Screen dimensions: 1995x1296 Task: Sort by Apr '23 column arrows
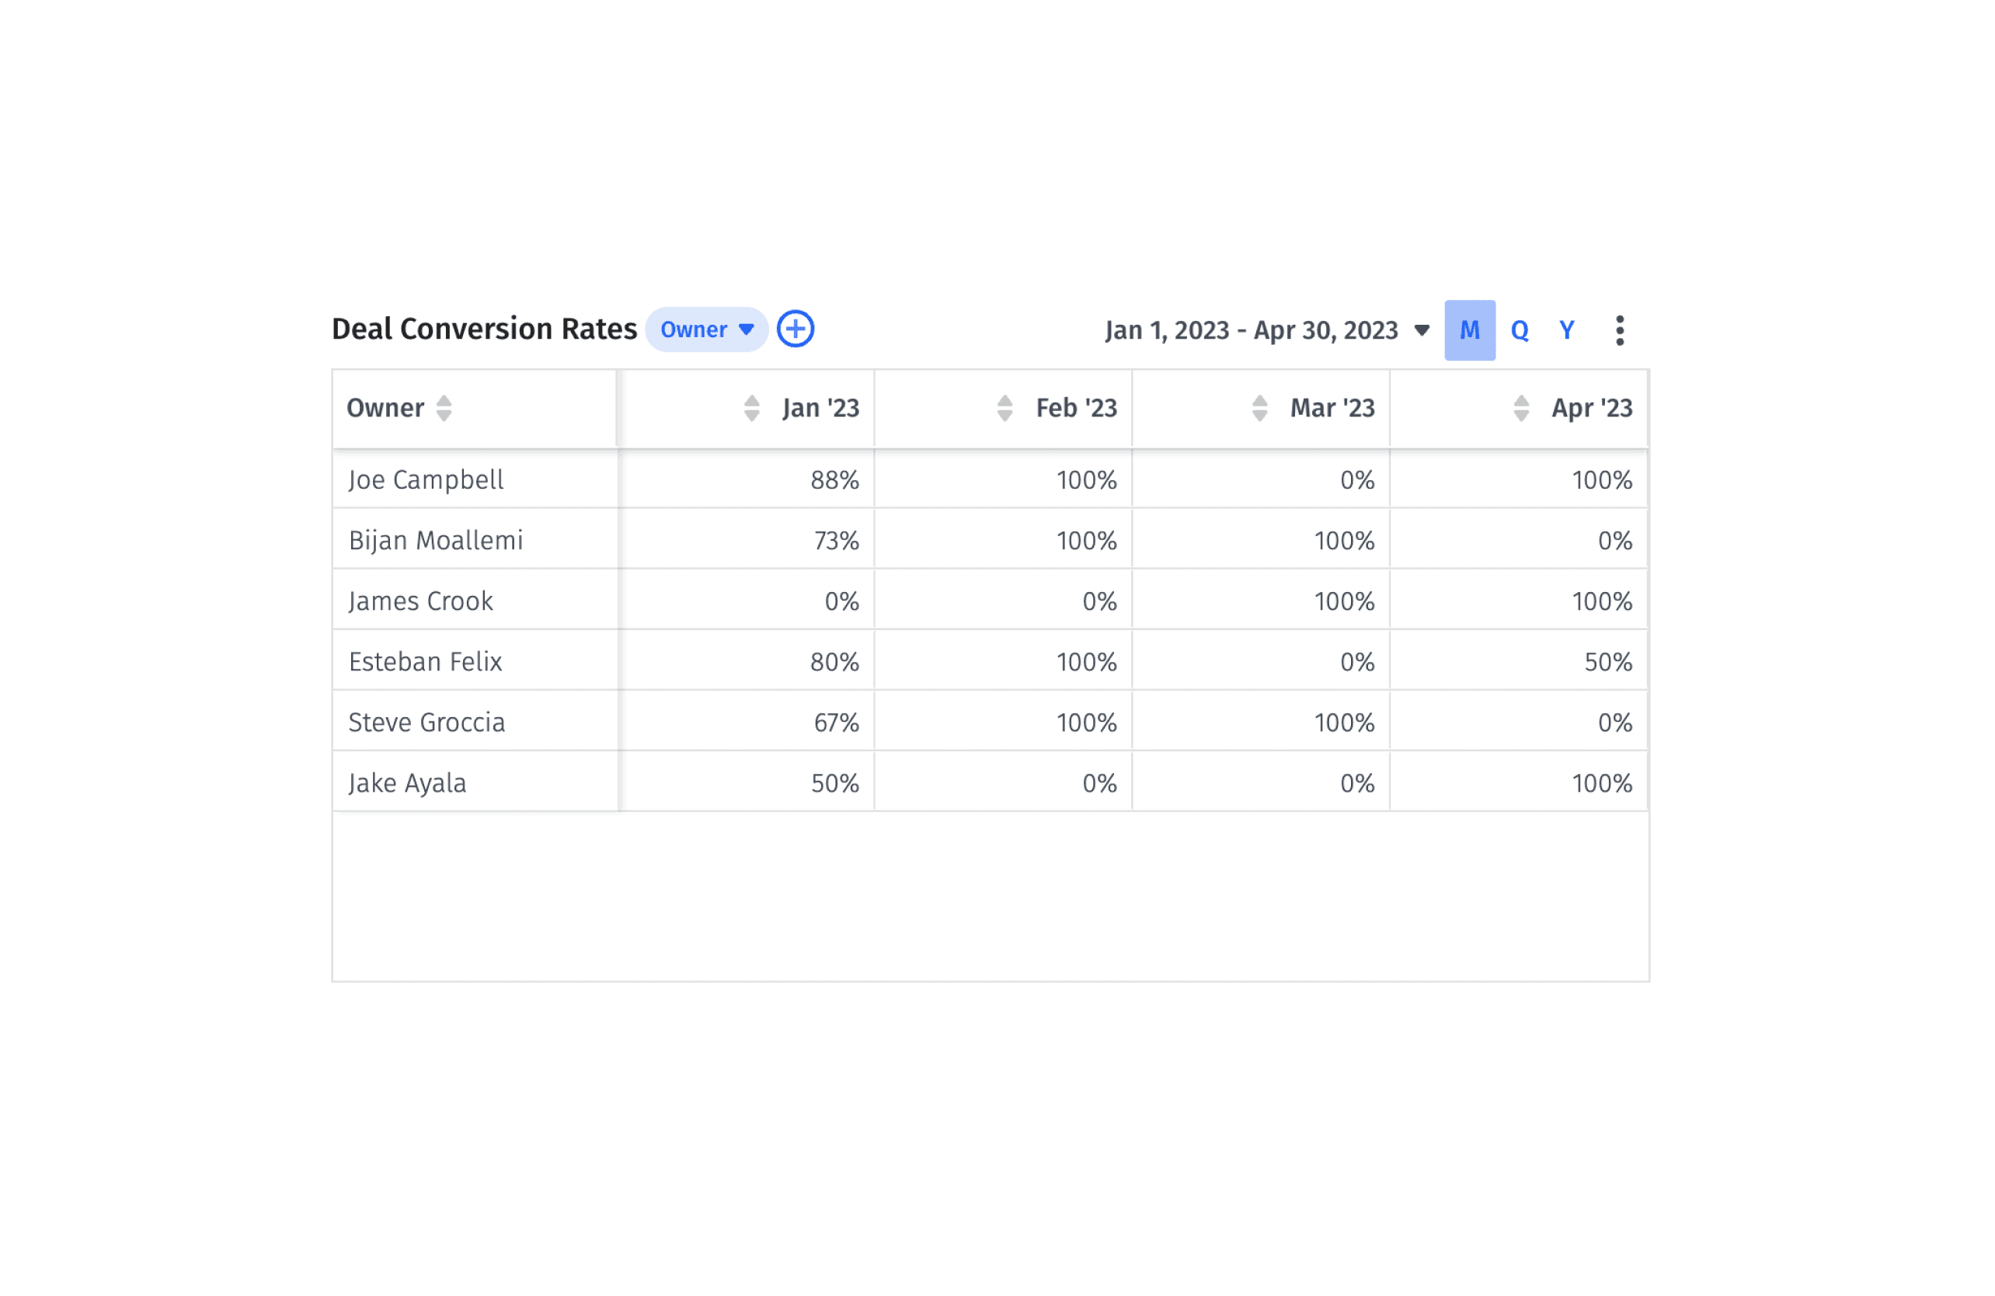click(x=1520, y=408)
